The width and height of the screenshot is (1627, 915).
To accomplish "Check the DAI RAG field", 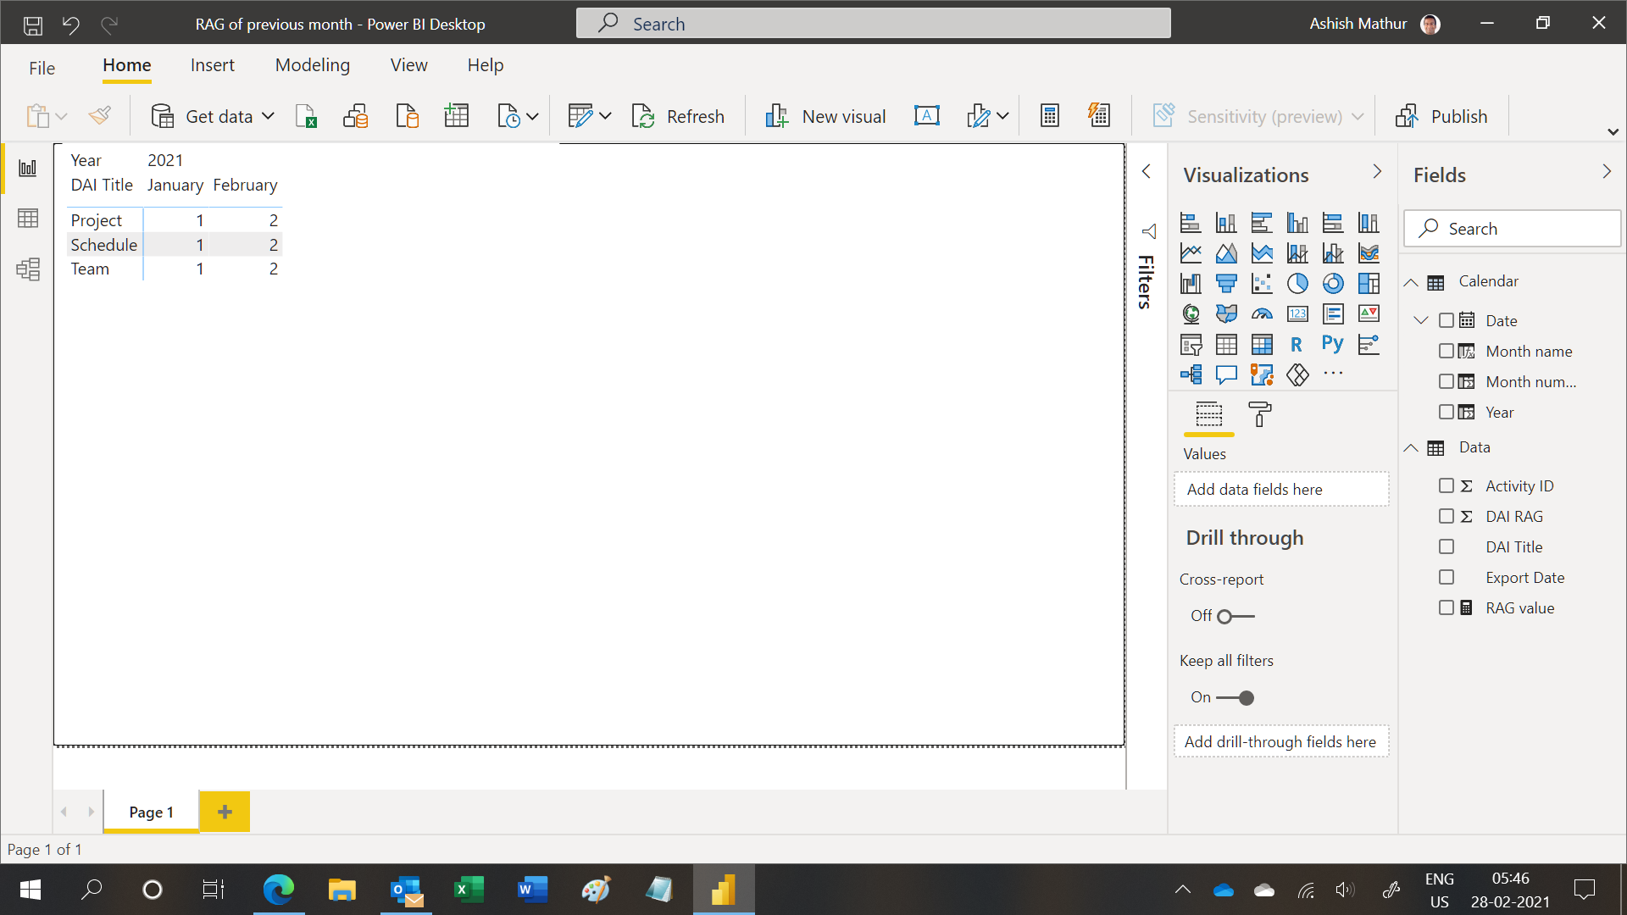I will (x=1447, y=516).
